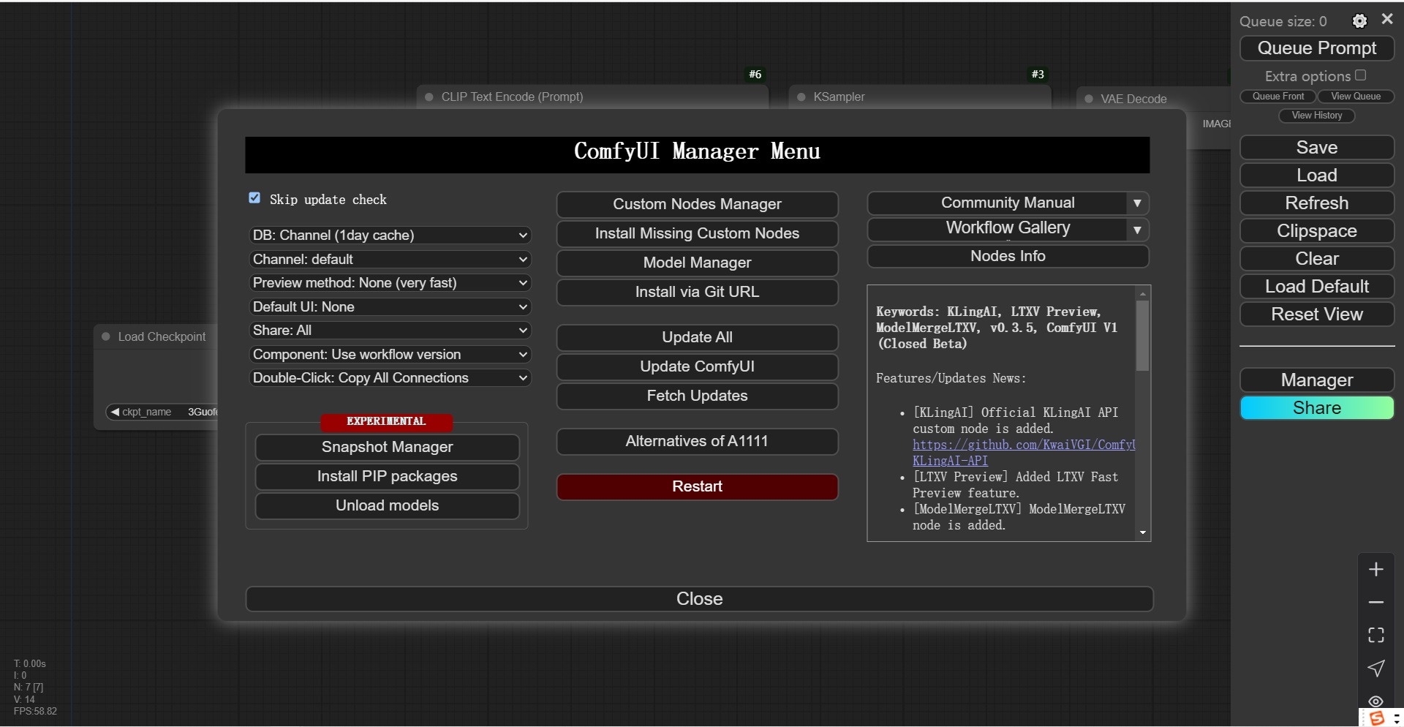The image size is (1404, 727).
Task: Click Load Default
Action: coord(1317,287)
